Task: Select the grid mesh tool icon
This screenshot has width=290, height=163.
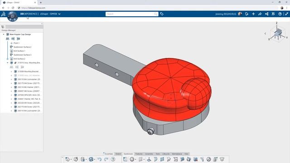Action: click(x=140, y=159)
